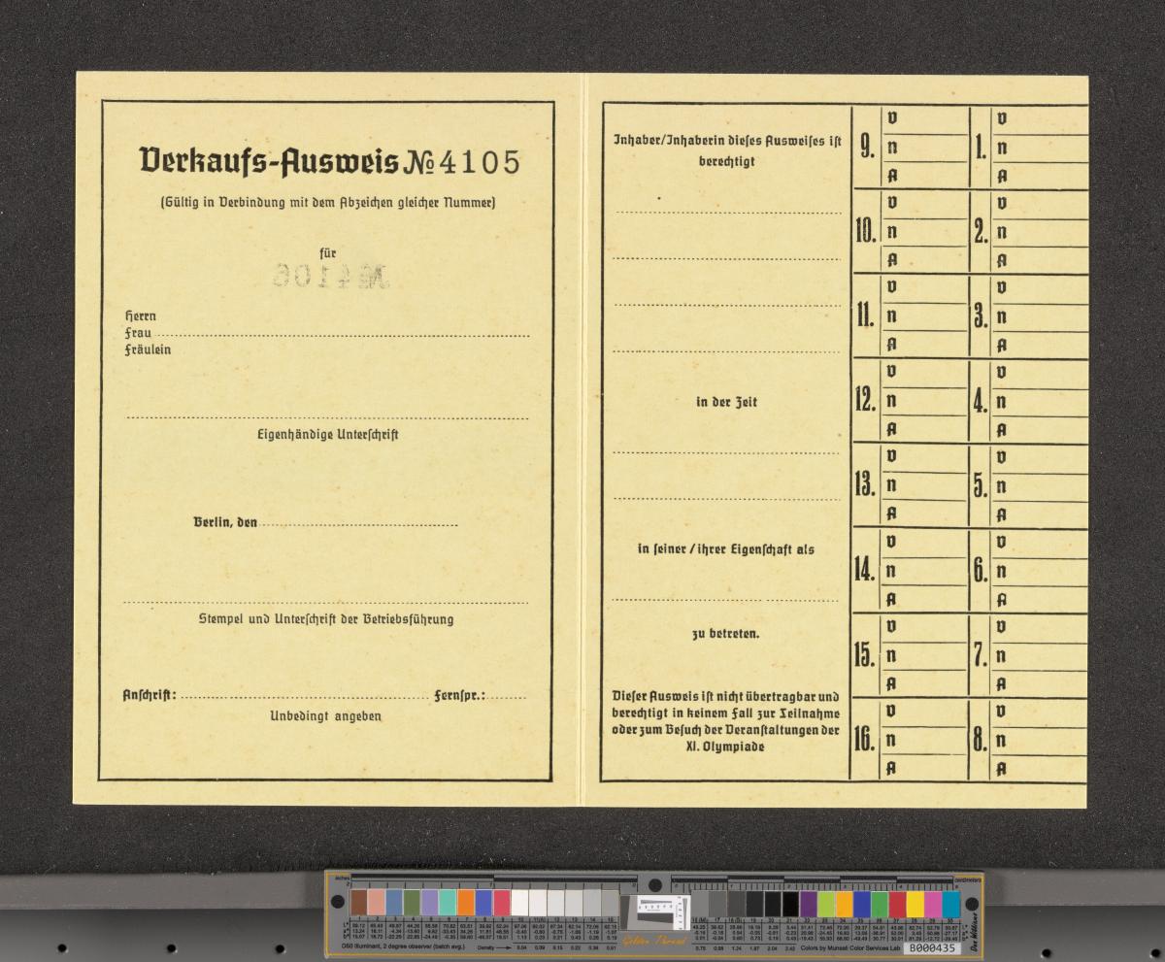Select the orange swatch in the left color group
Image resolution: width=1165 pixels, height=962 pixels.
[x=466, y=903]
